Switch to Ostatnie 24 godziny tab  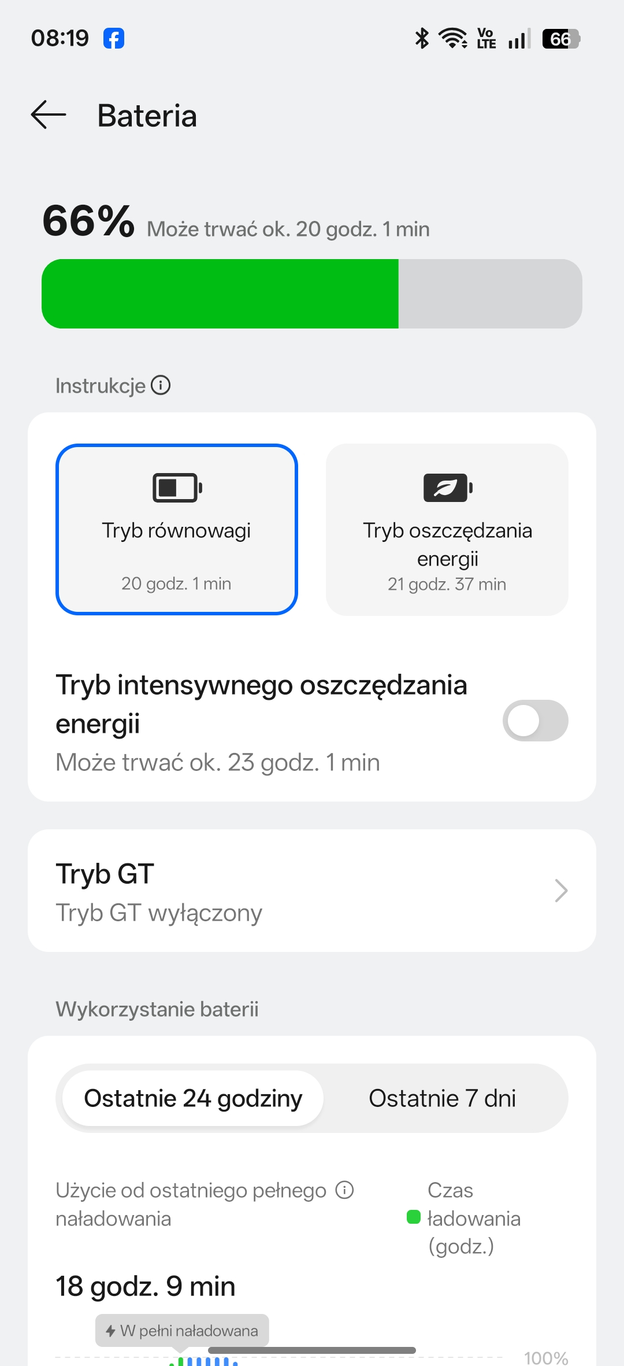click(193, 1098)
